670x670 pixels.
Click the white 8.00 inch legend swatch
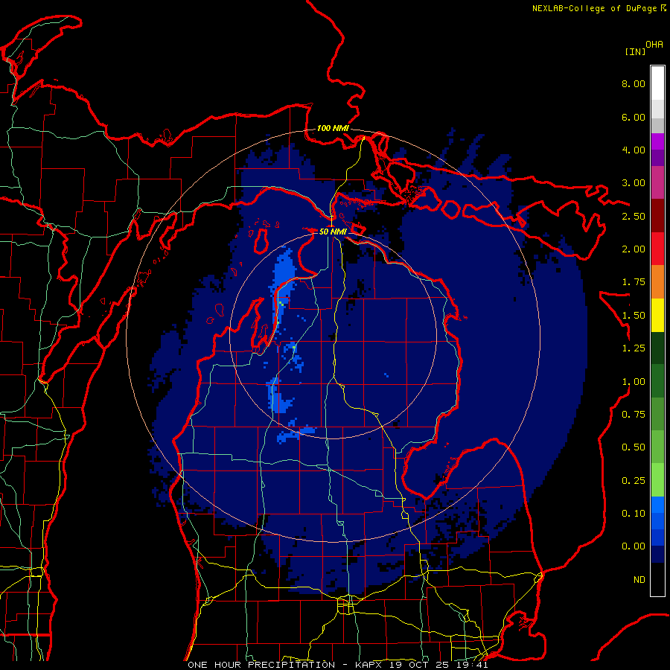(657, 83)
